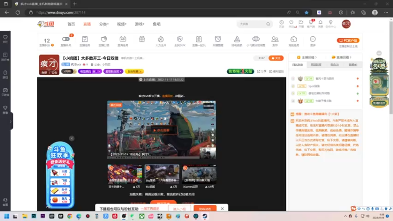Open Steam from the taskbar
Screen dimensions: 393x221
pyautogui.click(x=205, y=216)
